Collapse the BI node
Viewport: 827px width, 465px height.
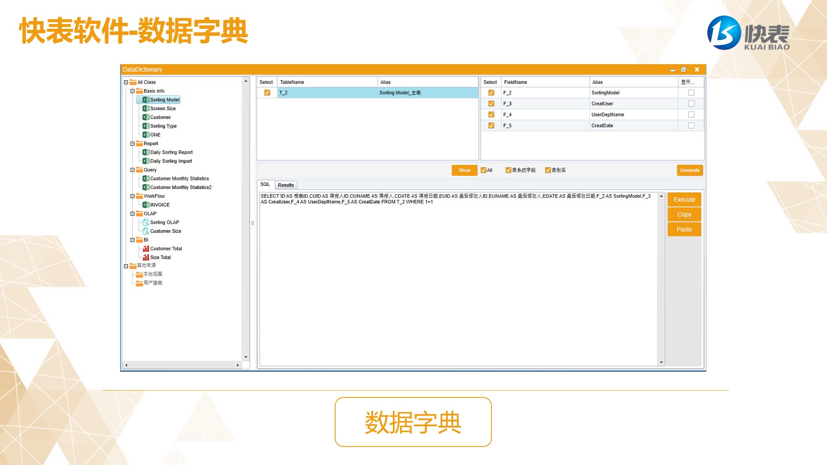pos(133,240)
